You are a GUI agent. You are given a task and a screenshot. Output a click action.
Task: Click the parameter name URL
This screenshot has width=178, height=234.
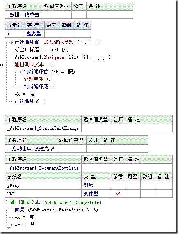11,194
